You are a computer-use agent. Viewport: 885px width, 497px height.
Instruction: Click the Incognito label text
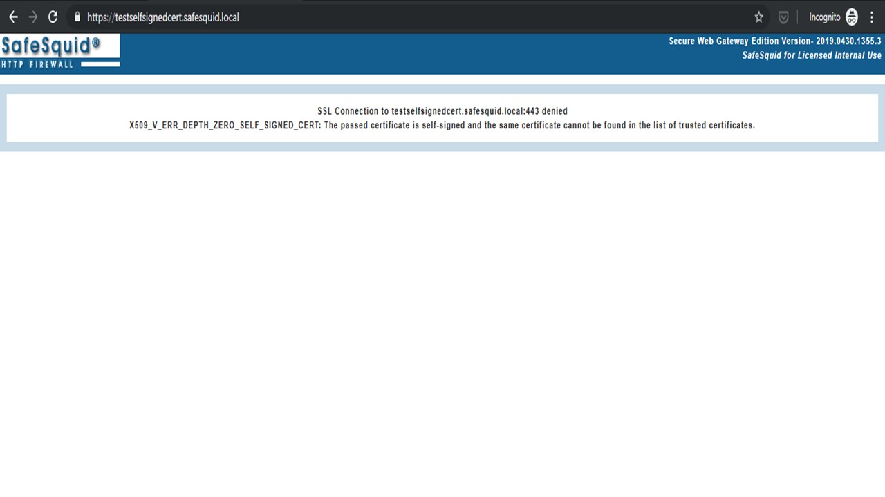click(825, 17)
